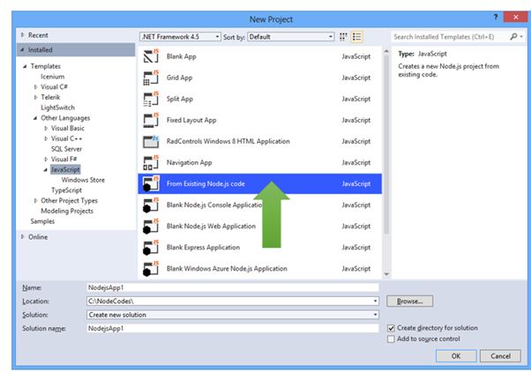Click the Search Installed Templates box
Image resolution: width=531 pixels, height=372 pixels.
pyautogui.click(x=450, y=36)
